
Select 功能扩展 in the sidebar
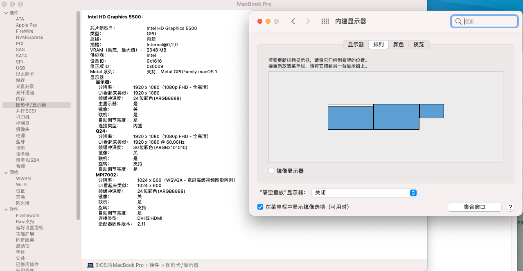(25, 234)
